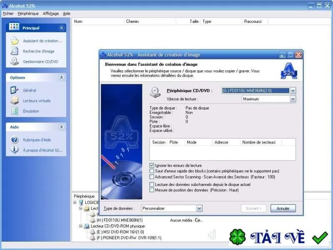Image resolution: width=333 pixels, height=250 pixels.
Task: Check Mesure de position des données
Action: [152, 190]
